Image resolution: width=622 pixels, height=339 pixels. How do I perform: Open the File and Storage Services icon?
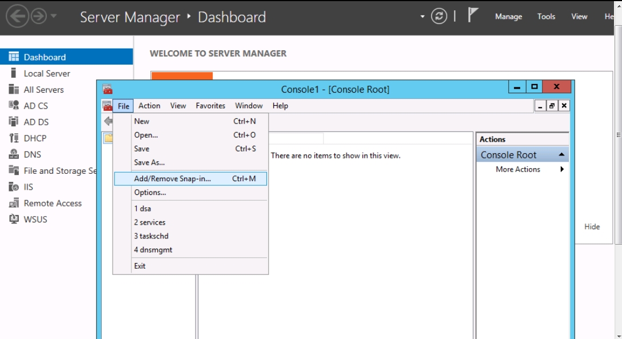tap(14, 170)
